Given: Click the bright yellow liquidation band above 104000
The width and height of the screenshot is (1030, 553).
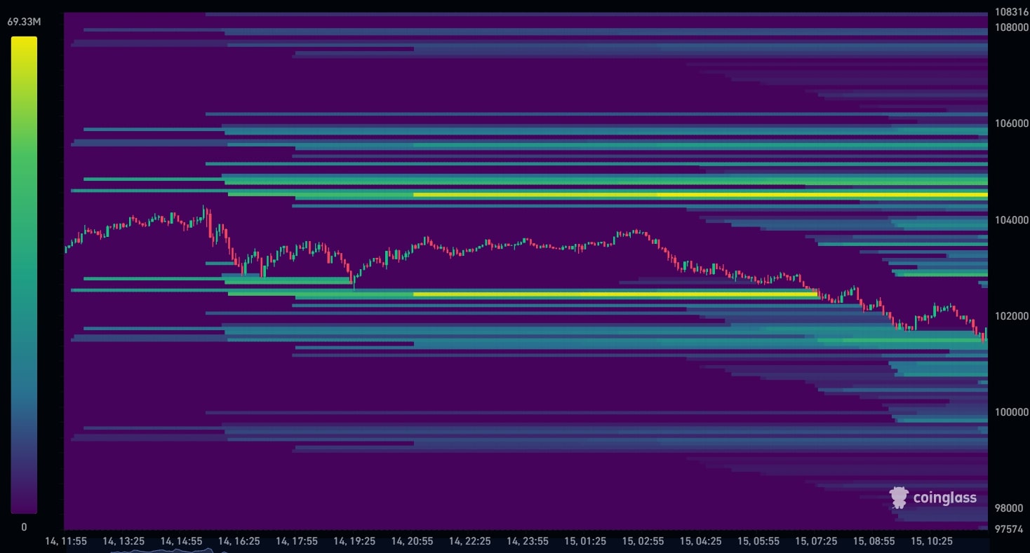Looking at the screenshot, I should [700, 195].
